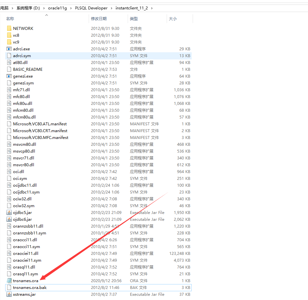
Task: Expand the chevron after oracle11g breadcrumb
Action: click(71, 8)
